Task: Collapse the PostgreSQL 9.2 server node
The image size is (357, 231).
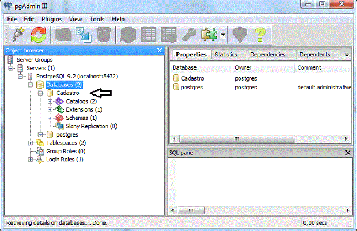Action: pos(21,77)
